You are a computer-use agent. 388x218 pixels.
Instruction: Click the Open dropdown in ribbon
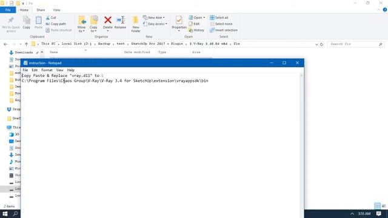coord(196,18)
